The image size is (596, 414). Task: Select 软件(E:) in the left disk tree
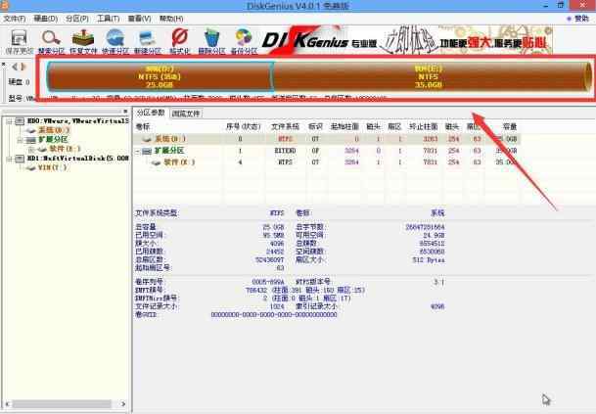[x=65, y=149]
